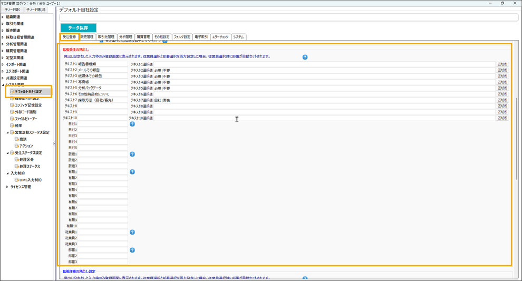Select the LIMS入力制約 tree item
This screenshot has width=522, height=281.
31,180
